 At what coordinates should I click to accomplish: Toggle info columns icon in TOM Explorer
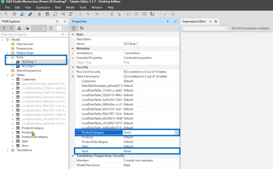click(51, 28)
